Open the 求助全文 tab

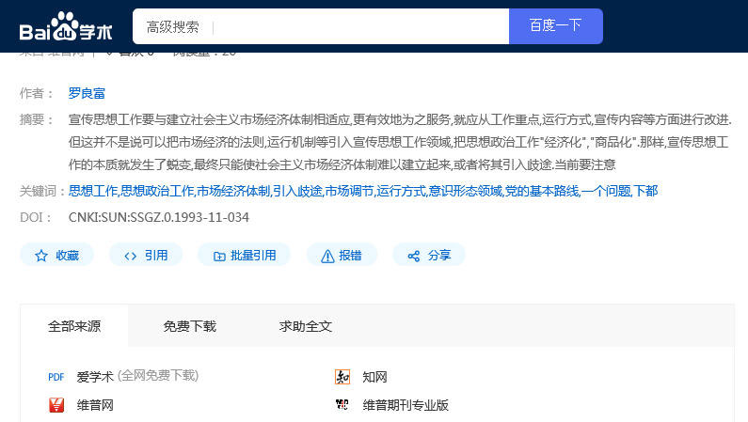(305, 326)
